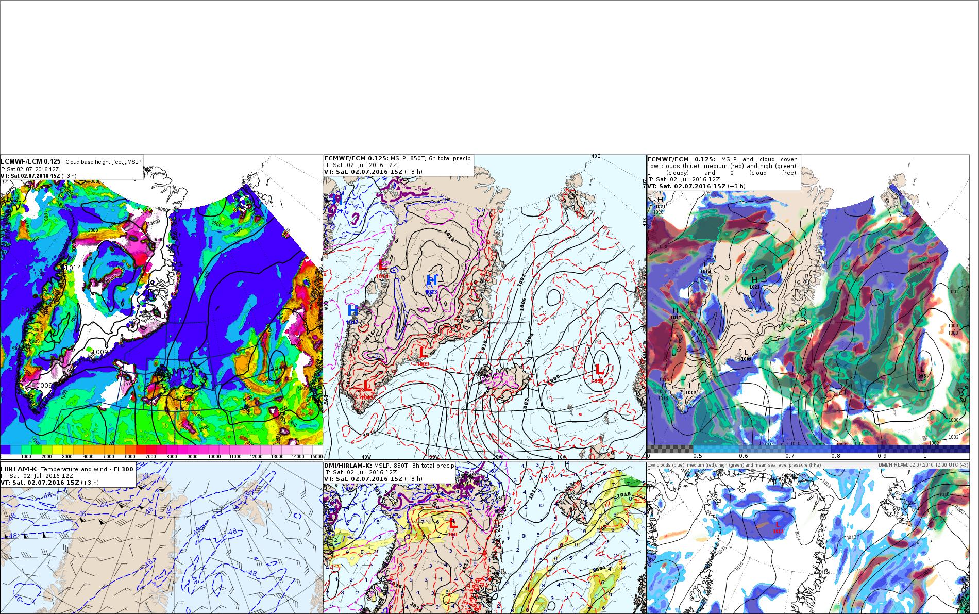
Task: Click the 'MSLP, 850T, 3h total precip' title
Action: [x=414, y=466]
